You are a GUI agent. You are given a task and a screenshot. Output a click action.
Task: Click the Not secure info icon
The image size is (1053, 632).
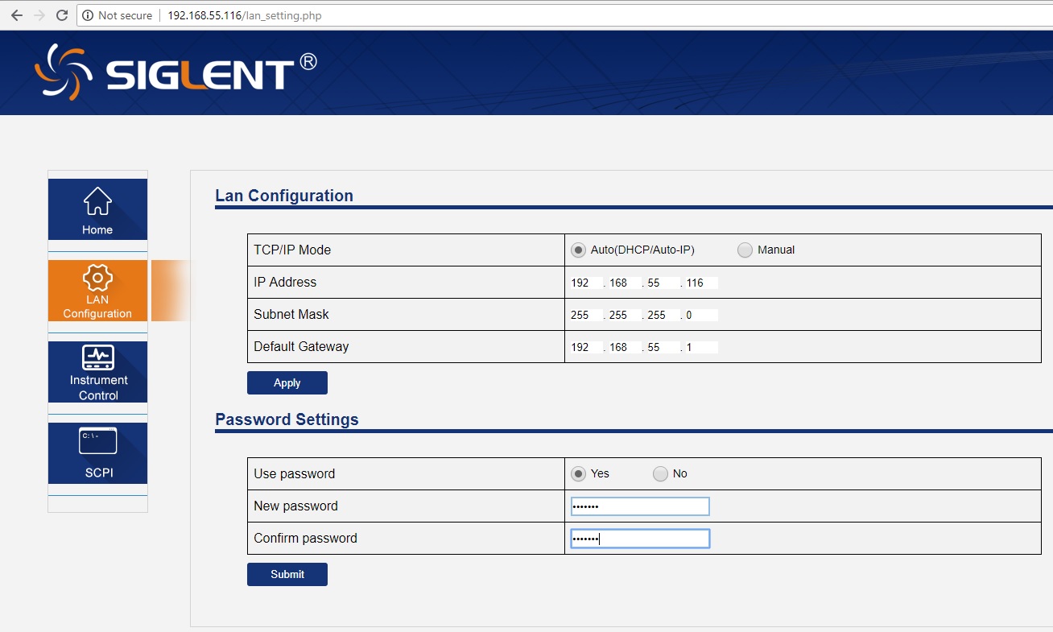point(88,15)
